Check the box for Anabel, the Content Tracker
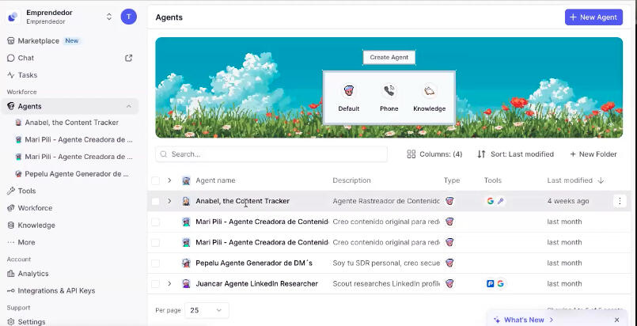This screenshot has width=637, height=326. (x=156, y=201)
